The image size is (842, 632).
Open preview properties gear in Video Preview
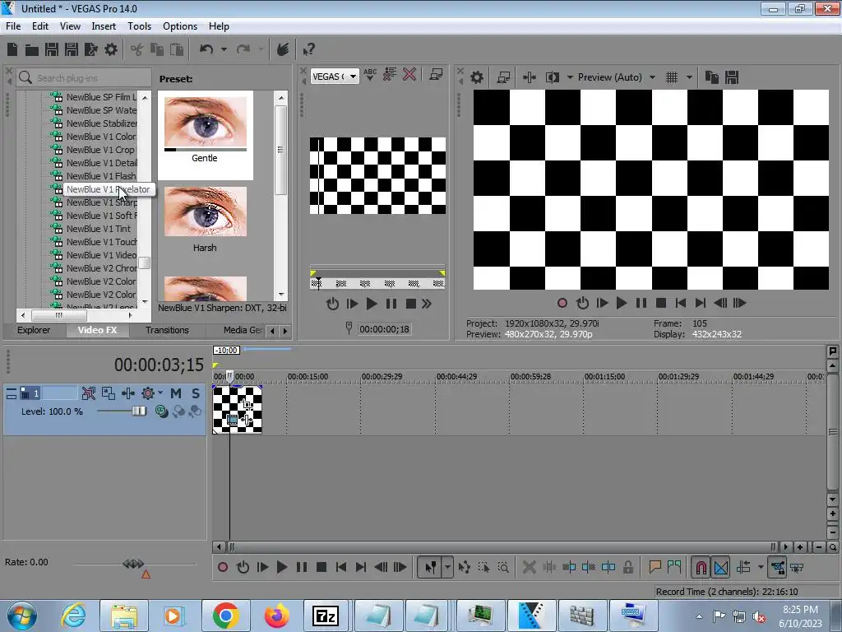coord(476,78)
